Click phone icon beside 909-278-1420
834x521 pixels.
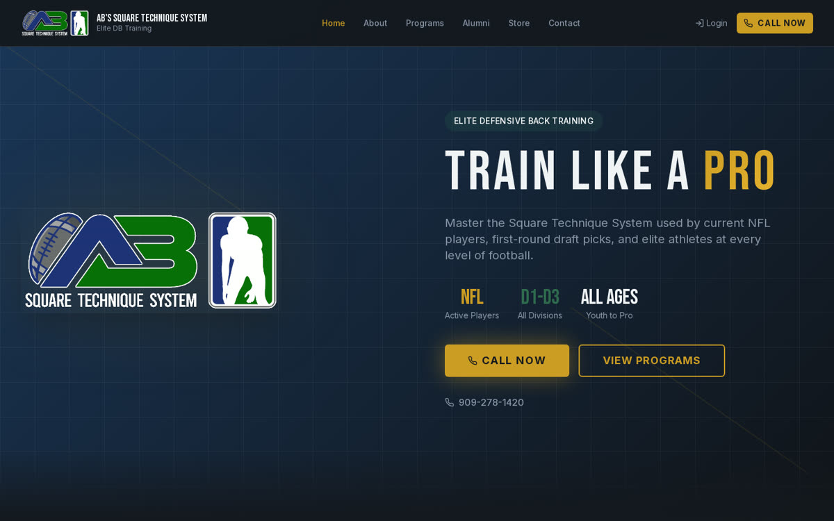[450, 402]
